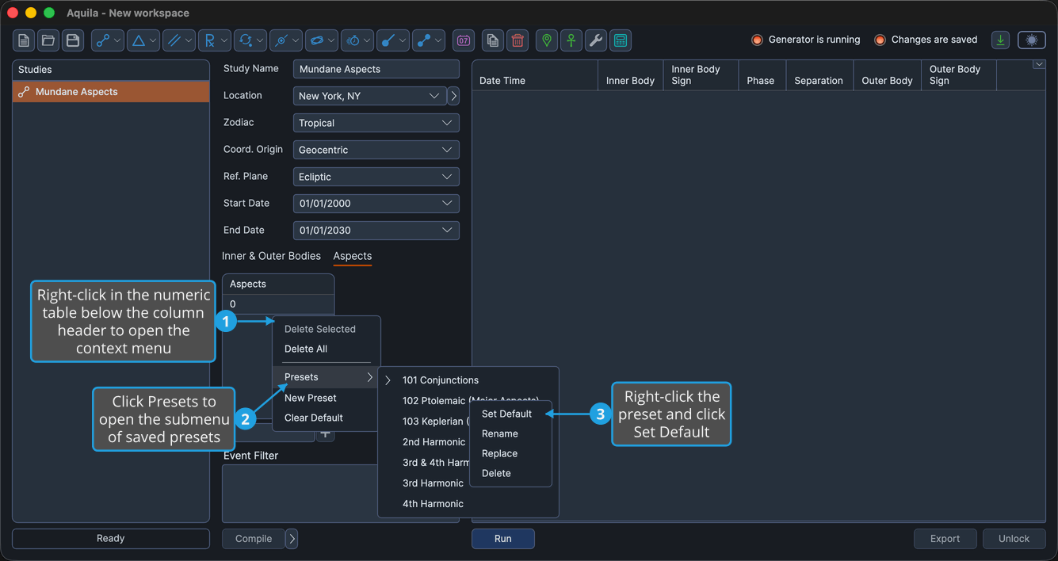This screenshot has height=561, width=1058.
Task: Click the Unlock button
Action: (x=1014, y=539)
